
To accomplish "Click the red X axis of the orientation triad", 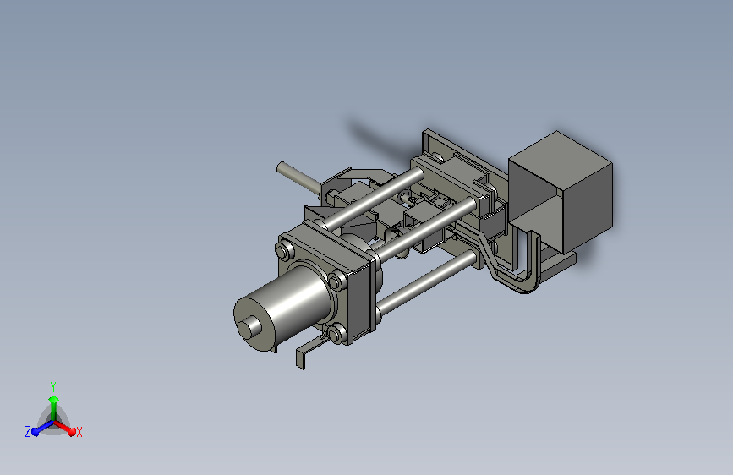I will (65, 428).
